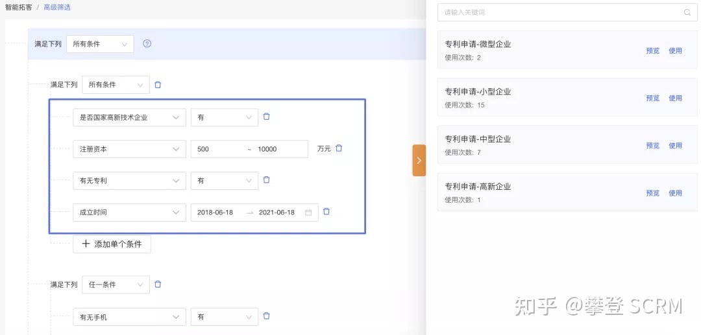This screenshot has width=701, height=335.
Task: Open the 任一条件 dropdown
Action: [116, 284]
